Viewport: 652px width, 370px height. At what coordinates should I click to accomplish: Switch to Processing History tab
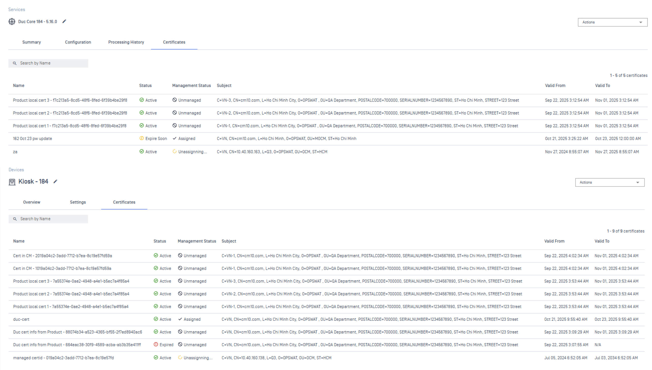(x=126, y=42)
